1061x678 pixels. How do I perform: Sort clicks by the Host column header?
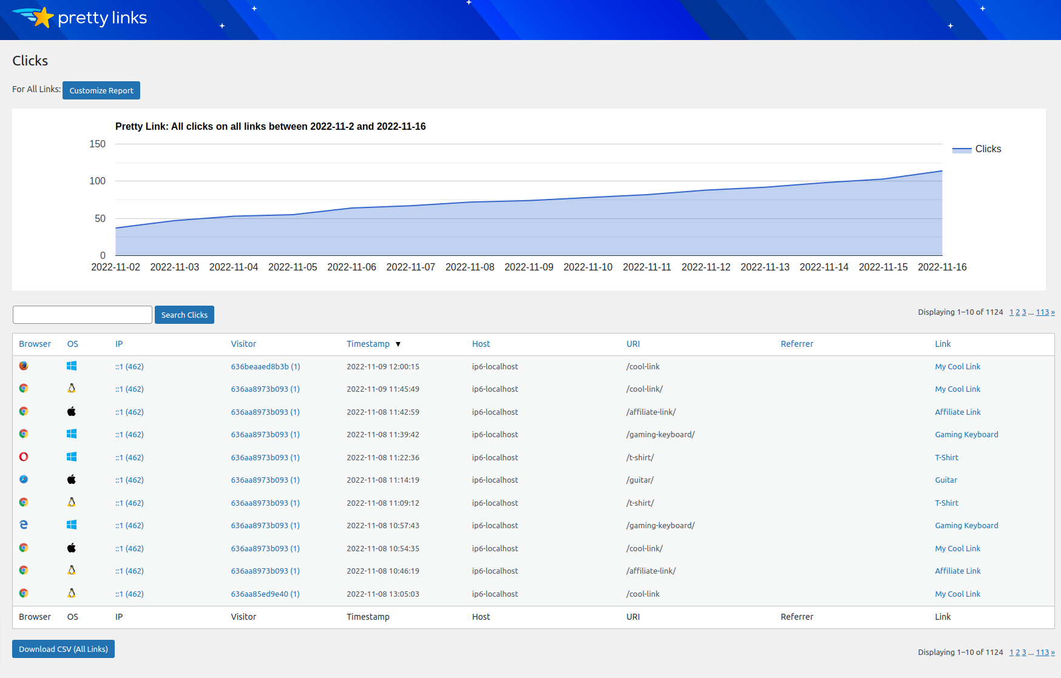[x=481, y=344]
